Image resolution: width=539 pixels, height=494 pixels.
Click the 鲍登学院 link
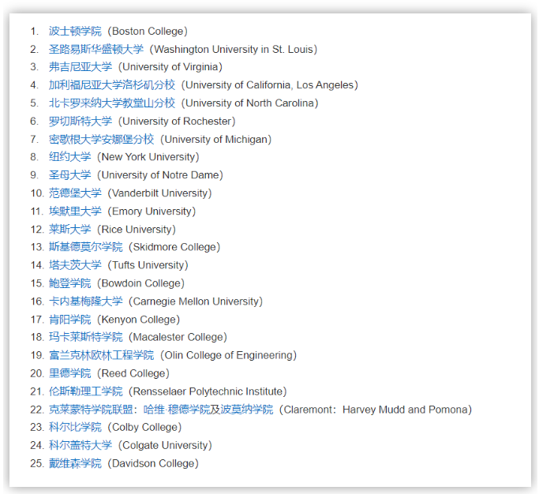pyautogui.click(x=70, y=283)
